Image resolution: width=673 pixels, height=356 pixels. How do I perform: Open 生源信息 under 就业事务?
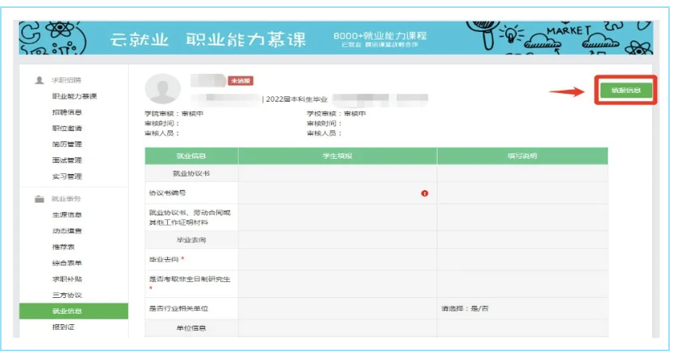(x=67, y=215)
